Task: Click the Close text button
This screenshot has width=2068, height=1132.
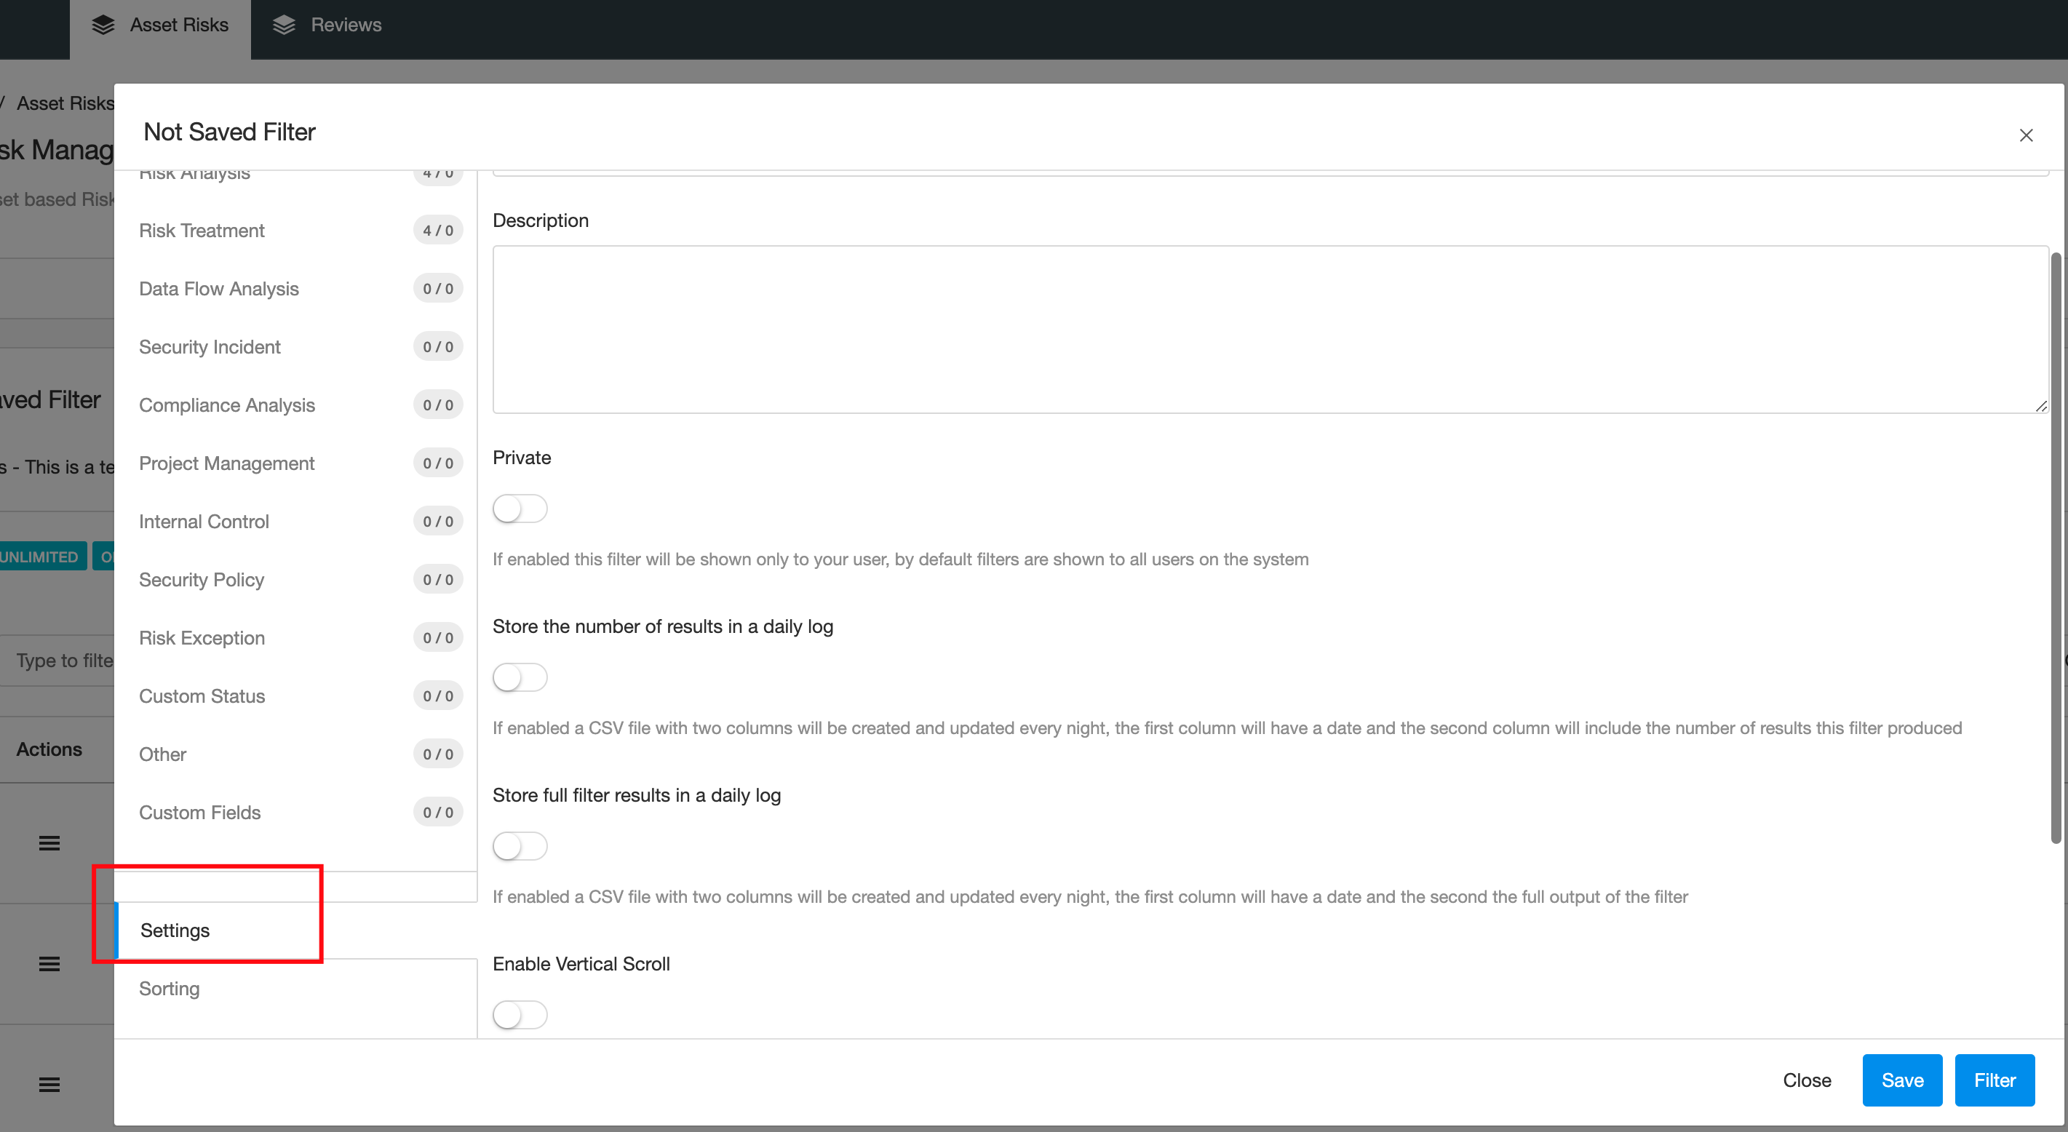Action: pos(1806,1080)
